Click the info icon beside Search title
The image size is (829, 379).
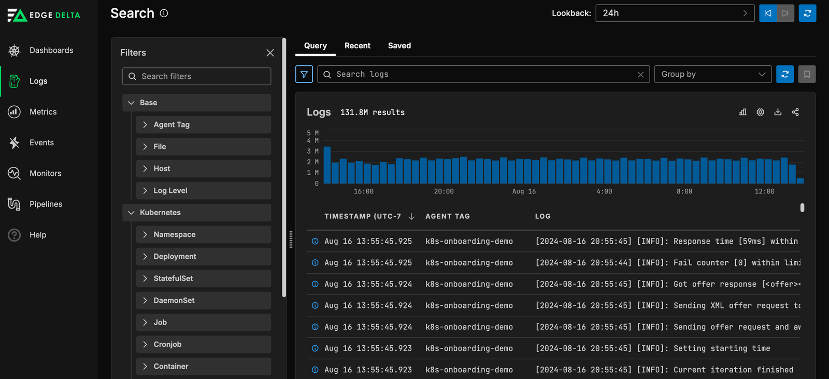click(x=164, y=13)
